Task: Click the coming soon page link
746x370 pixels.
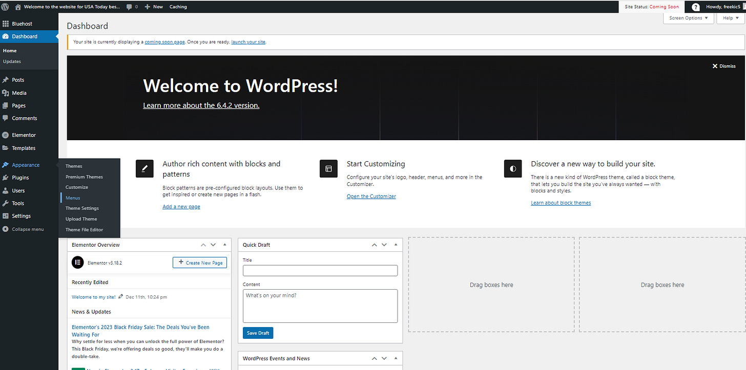Action: (164, 42)
